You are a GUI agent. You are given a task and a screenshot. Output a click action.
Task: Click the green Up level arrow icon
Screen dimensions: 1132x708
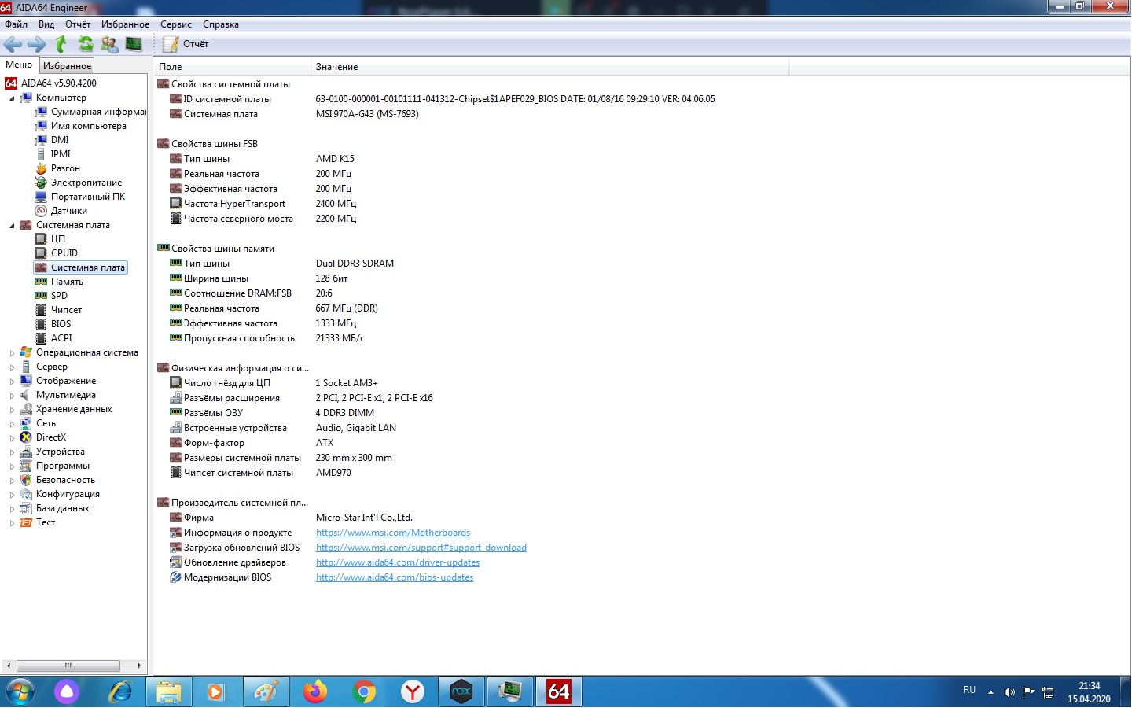[61, 45]
